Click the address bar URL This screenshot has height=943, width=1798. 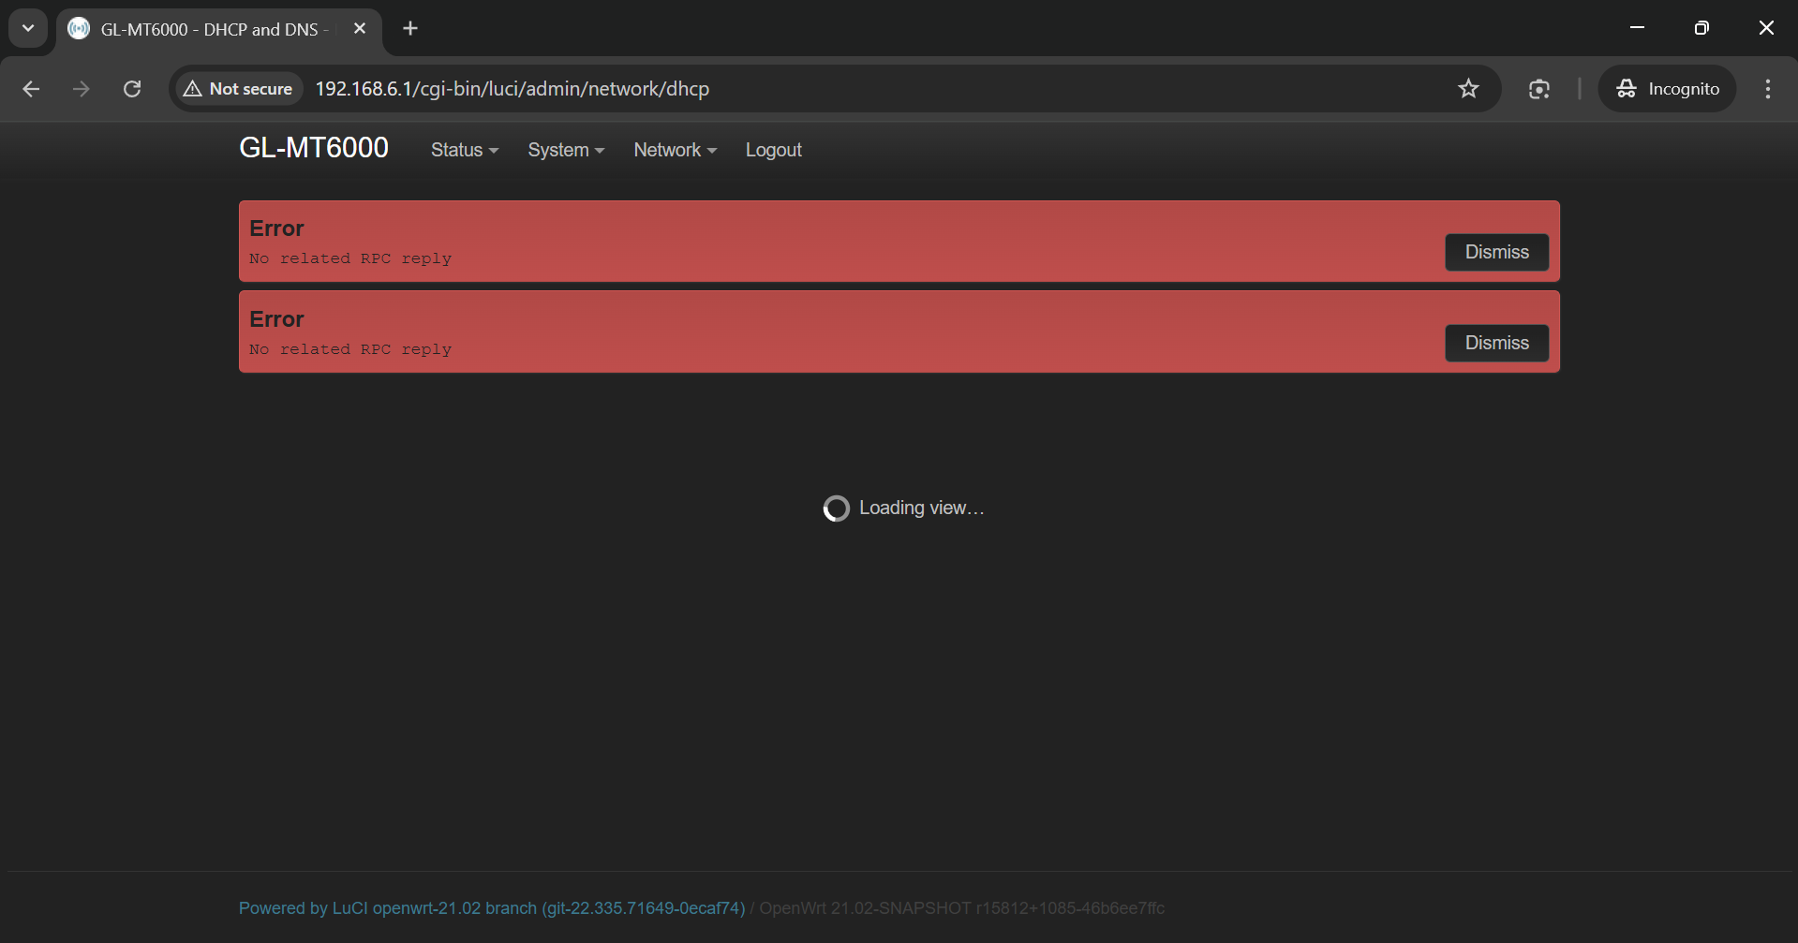tap(512, 89)
